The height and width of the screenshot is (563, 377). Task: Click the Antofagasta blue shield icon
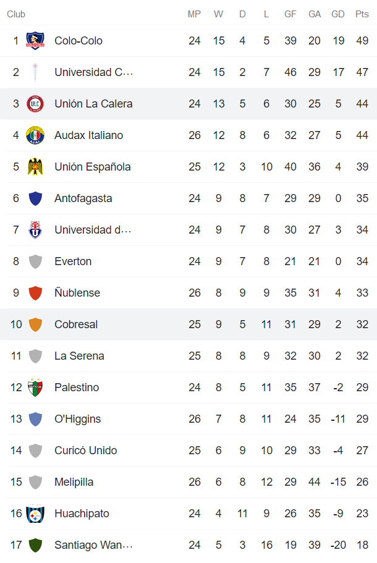tap(35, 198)
